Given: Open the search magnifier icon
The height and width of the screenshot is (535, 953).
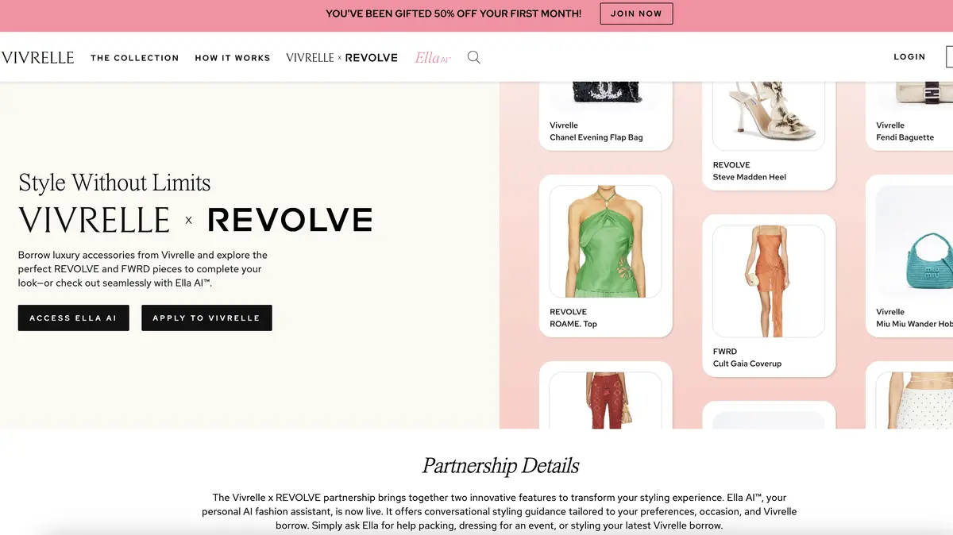Looking at the screenshot, I should [x=473, y=57].
